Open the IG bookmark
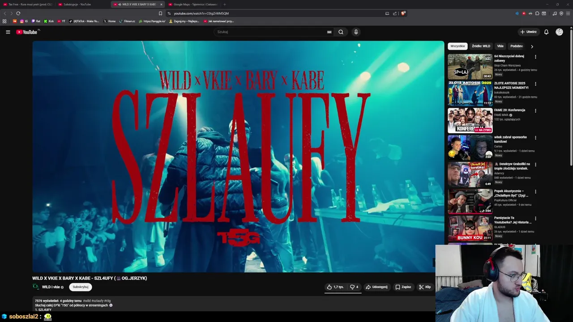573x322 pixels. [x=24, y=21]
